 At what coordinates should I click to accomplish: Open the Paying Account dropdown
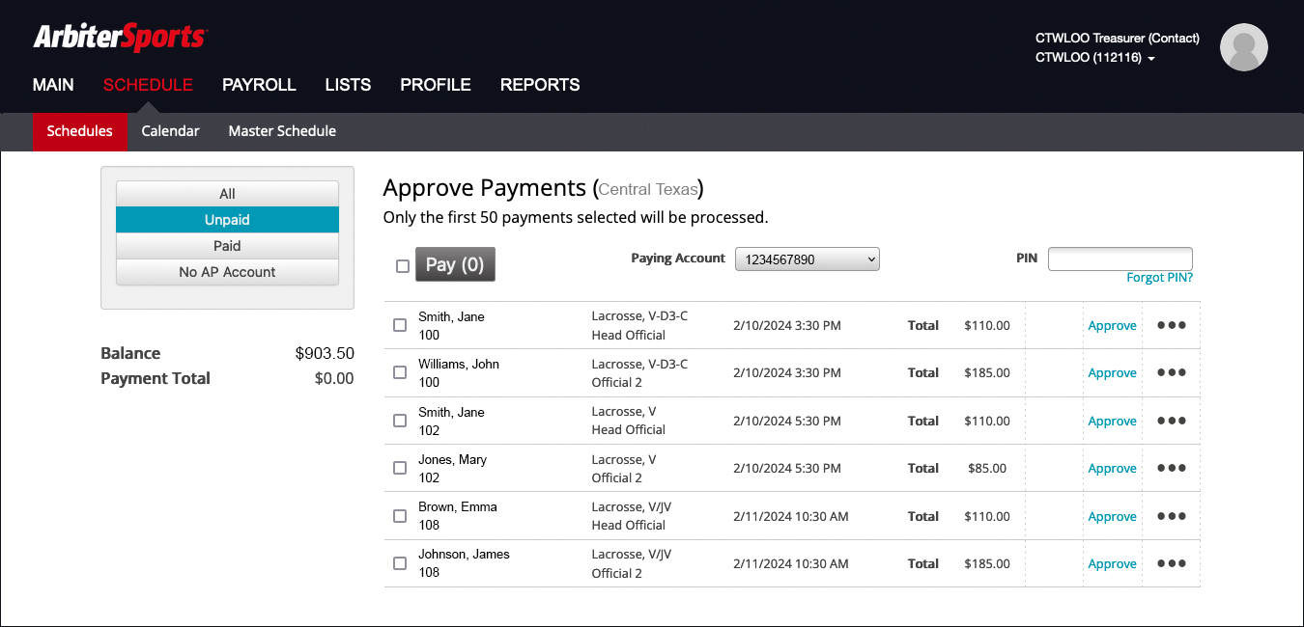pyautogui.click(x=807, y=259)
